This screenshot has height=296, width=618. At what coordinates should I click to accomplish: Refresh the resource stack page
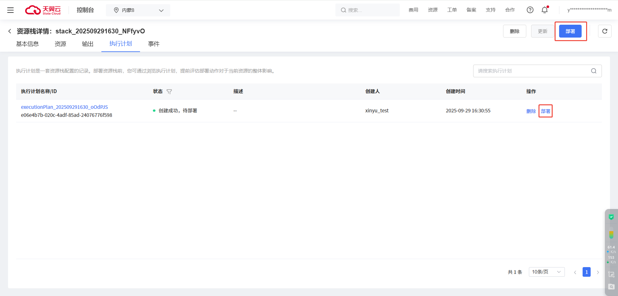coord(604,31)
